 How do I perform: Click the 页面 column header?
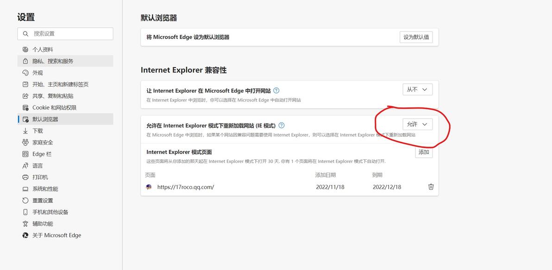tap(151, 175)
